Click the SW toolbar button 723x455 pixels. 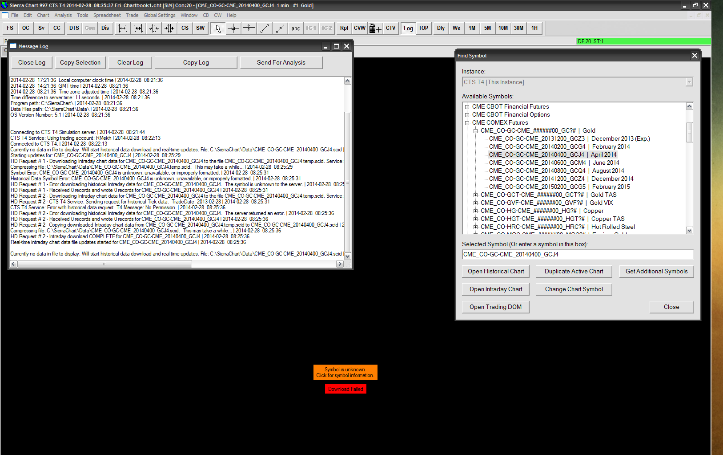point(201,28)
